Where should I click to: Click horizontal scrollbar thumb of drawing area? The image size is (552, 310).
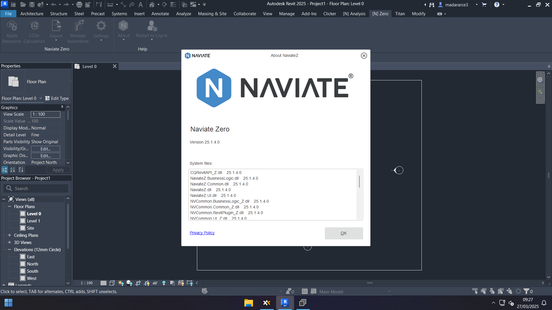[x=370, y=283]
